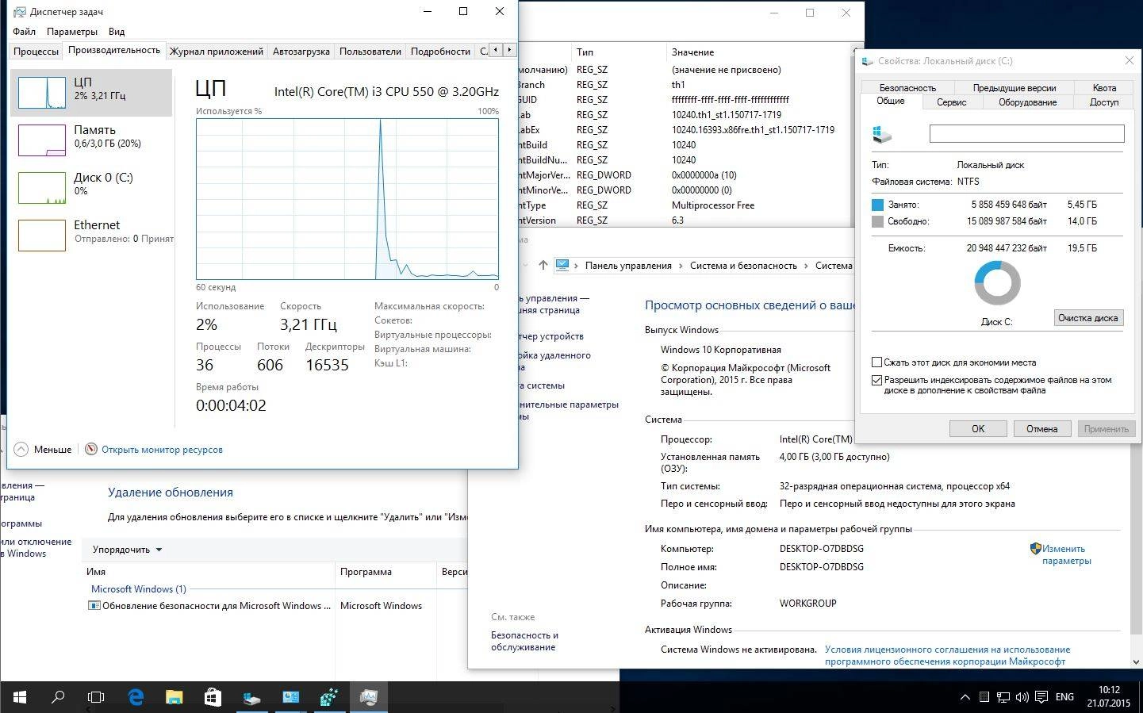Open the Сервис tab
The image size is (1143, 713).
[x=951, y=102]
